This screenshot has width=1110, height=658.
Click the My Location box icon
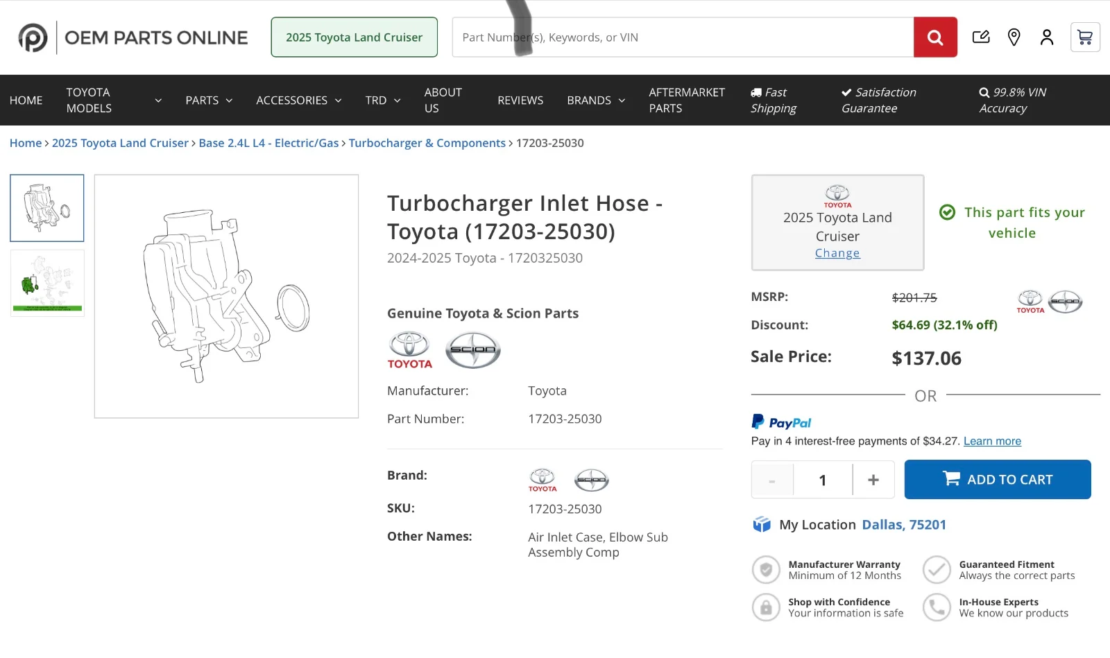pos(762,524)
